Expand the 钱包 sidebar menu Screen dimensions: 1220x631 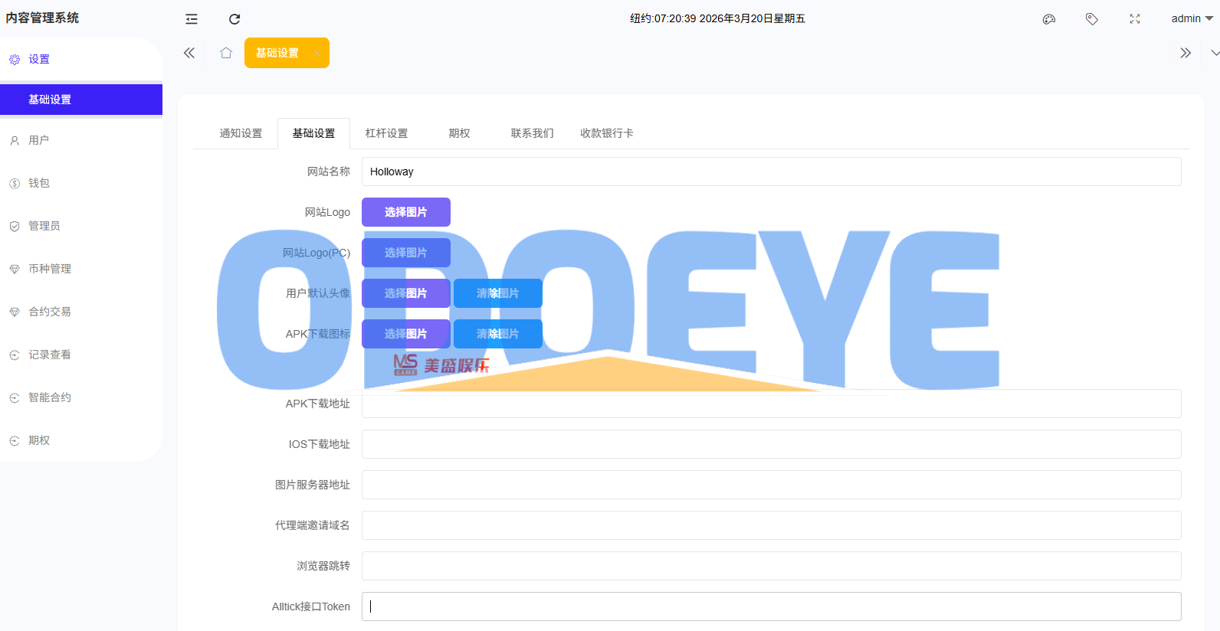pos(39,183)
